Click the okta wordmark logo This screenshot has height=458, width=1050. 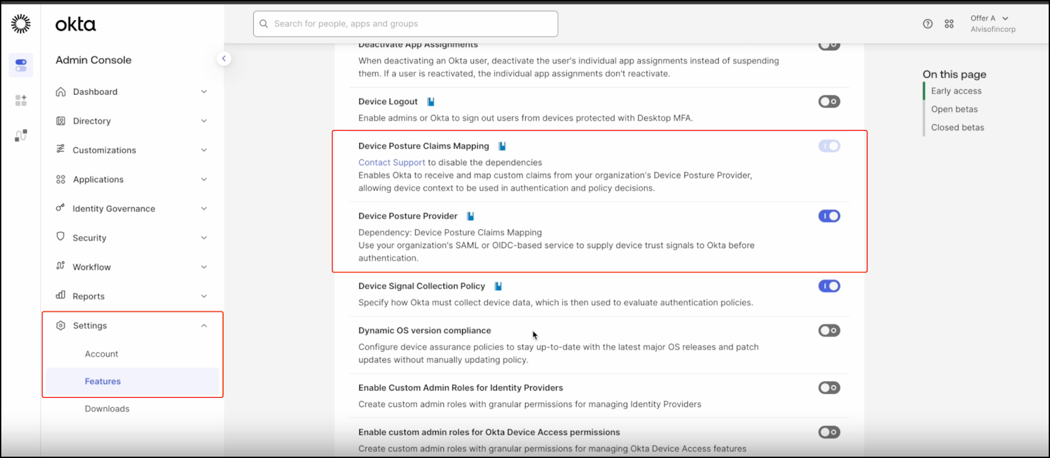75,24
